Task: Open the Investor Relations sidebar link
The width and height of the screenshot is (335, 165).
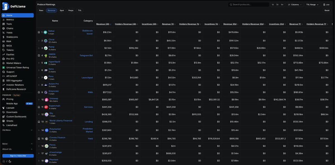Action: click(15, 85)
